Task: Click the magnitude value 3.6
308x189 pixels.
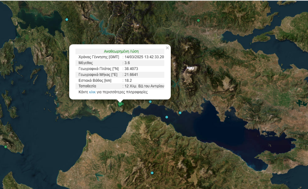Action: coord(127,62)
